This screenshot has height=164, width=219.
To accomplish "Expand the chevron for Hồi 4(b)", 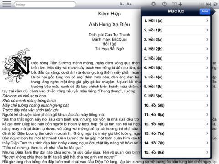I will (207, 87).
